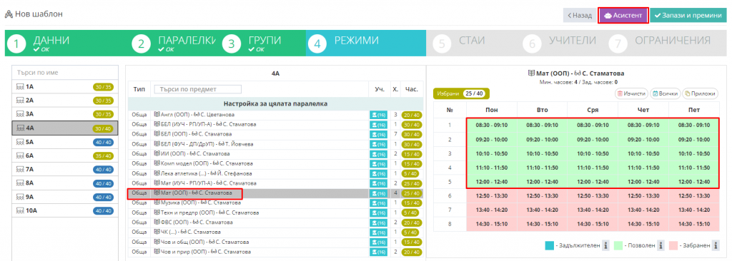This screenshot has width=732, height=261.
Task: Focus the Търси по име search field
Action: (65, 73)
